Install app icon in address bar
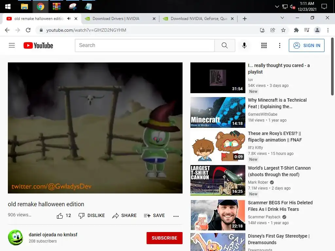335x251 pixels. 262,30
